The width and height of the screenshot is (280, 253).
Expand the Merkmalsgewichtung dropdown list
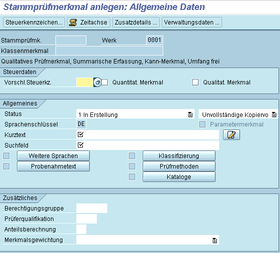[x=215, y=240]
